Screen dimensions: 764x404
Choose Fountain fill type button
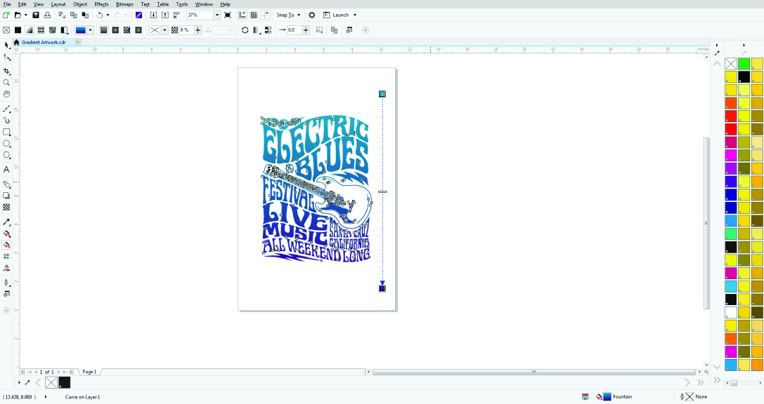tap(30, 30)
